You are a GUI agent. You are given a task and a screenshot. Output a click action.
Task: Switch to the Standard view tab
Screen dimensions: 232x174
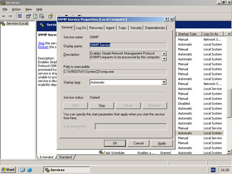pyautogui.click(x=65, y=157)
